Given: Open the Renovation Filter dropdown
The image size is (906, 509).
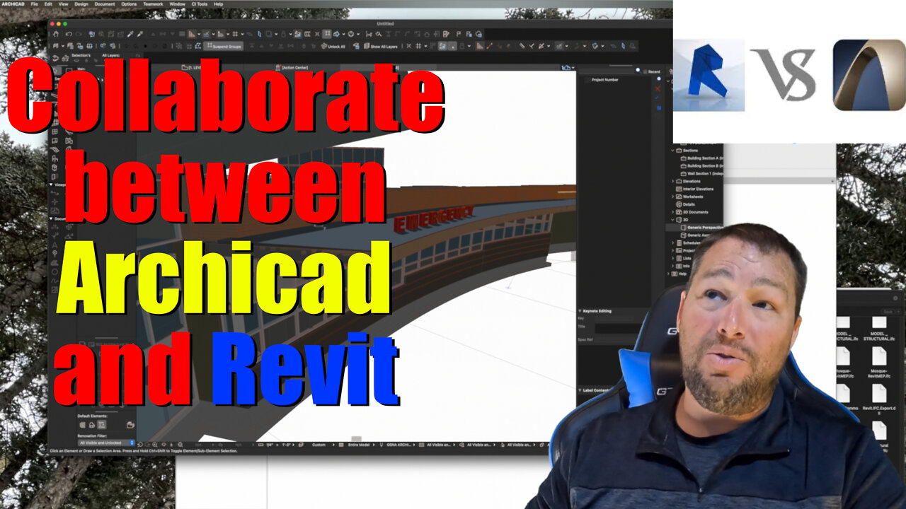Looking at the screenshot, I should pyautogui.click(x=106, y=443).
